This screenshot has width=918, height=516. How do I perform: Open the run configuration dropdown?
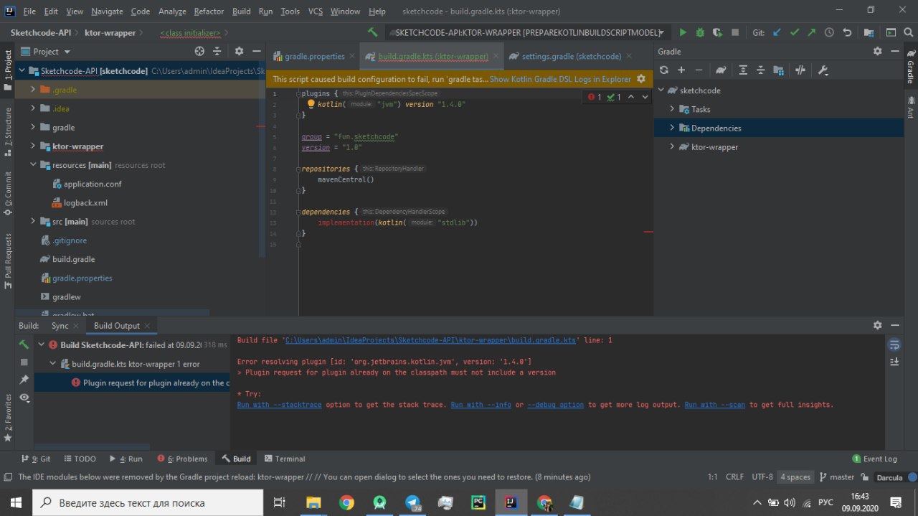pos(528,32)
